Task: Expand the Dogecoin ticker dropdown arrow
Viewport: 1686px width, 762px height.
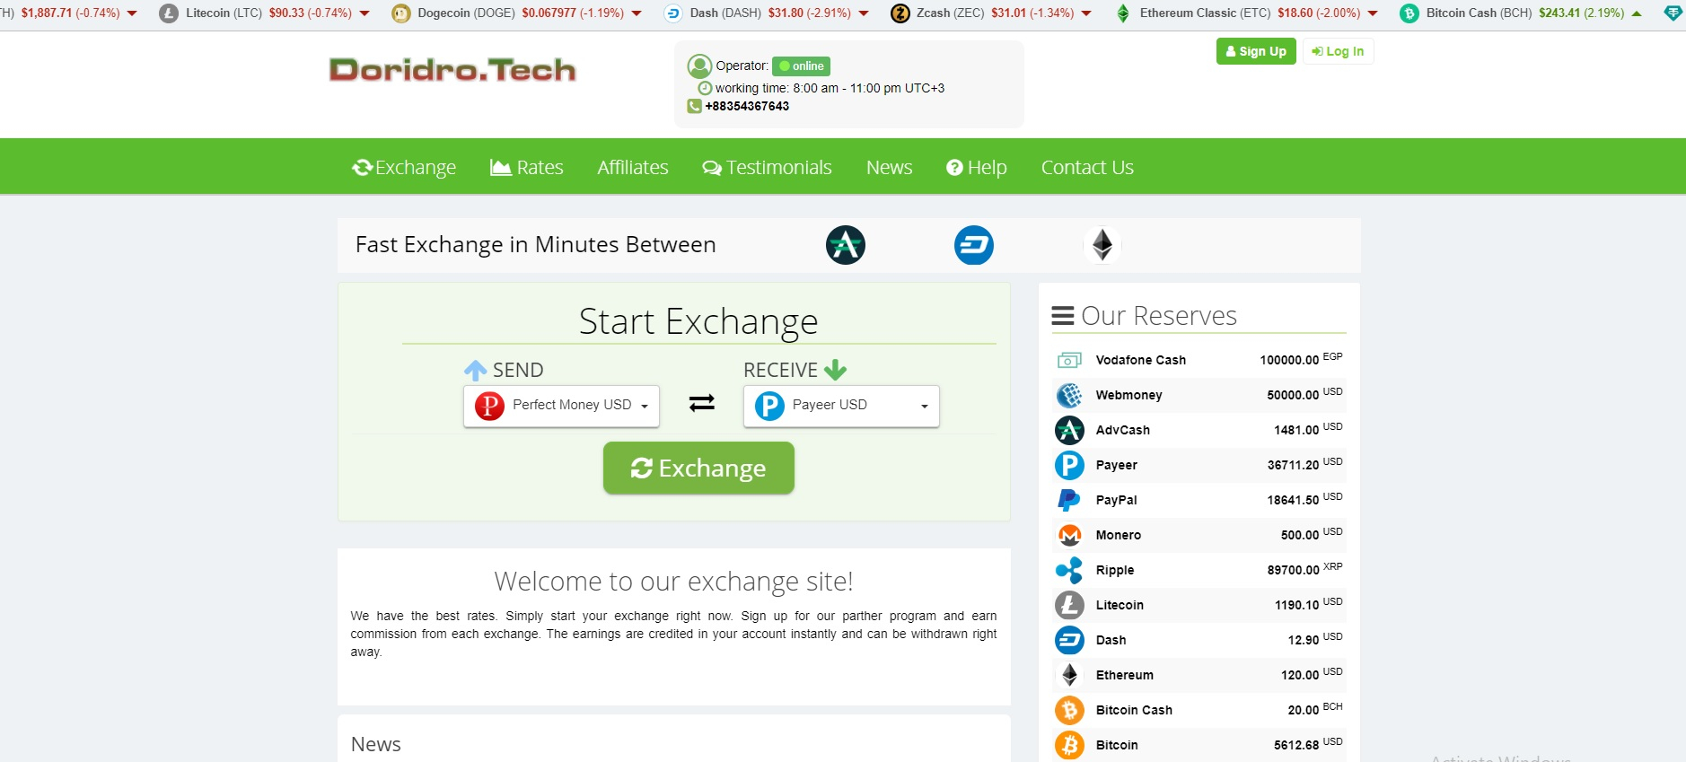Action: coord(637,13)
